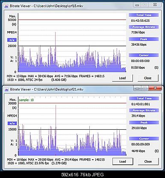Screen dimensions: 165x178
Task: Click cursor bitrate 4649 kbps
Action: pyautogui.click(x=138, y=151)
